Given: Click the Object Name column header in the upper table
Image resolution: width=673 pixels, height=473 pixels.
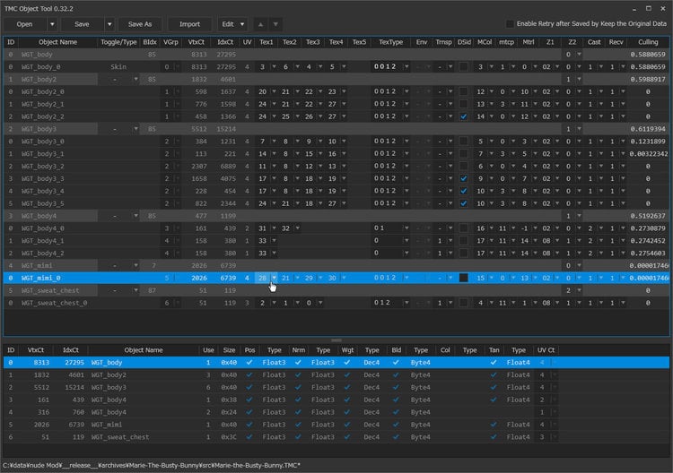Looking at the screenshot, I should point(58,42).
